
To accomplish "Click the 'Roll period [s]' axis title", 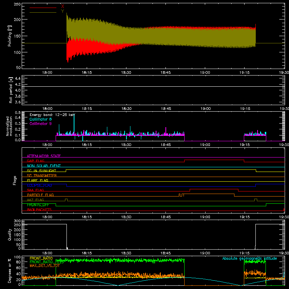I will click(11, 90).
